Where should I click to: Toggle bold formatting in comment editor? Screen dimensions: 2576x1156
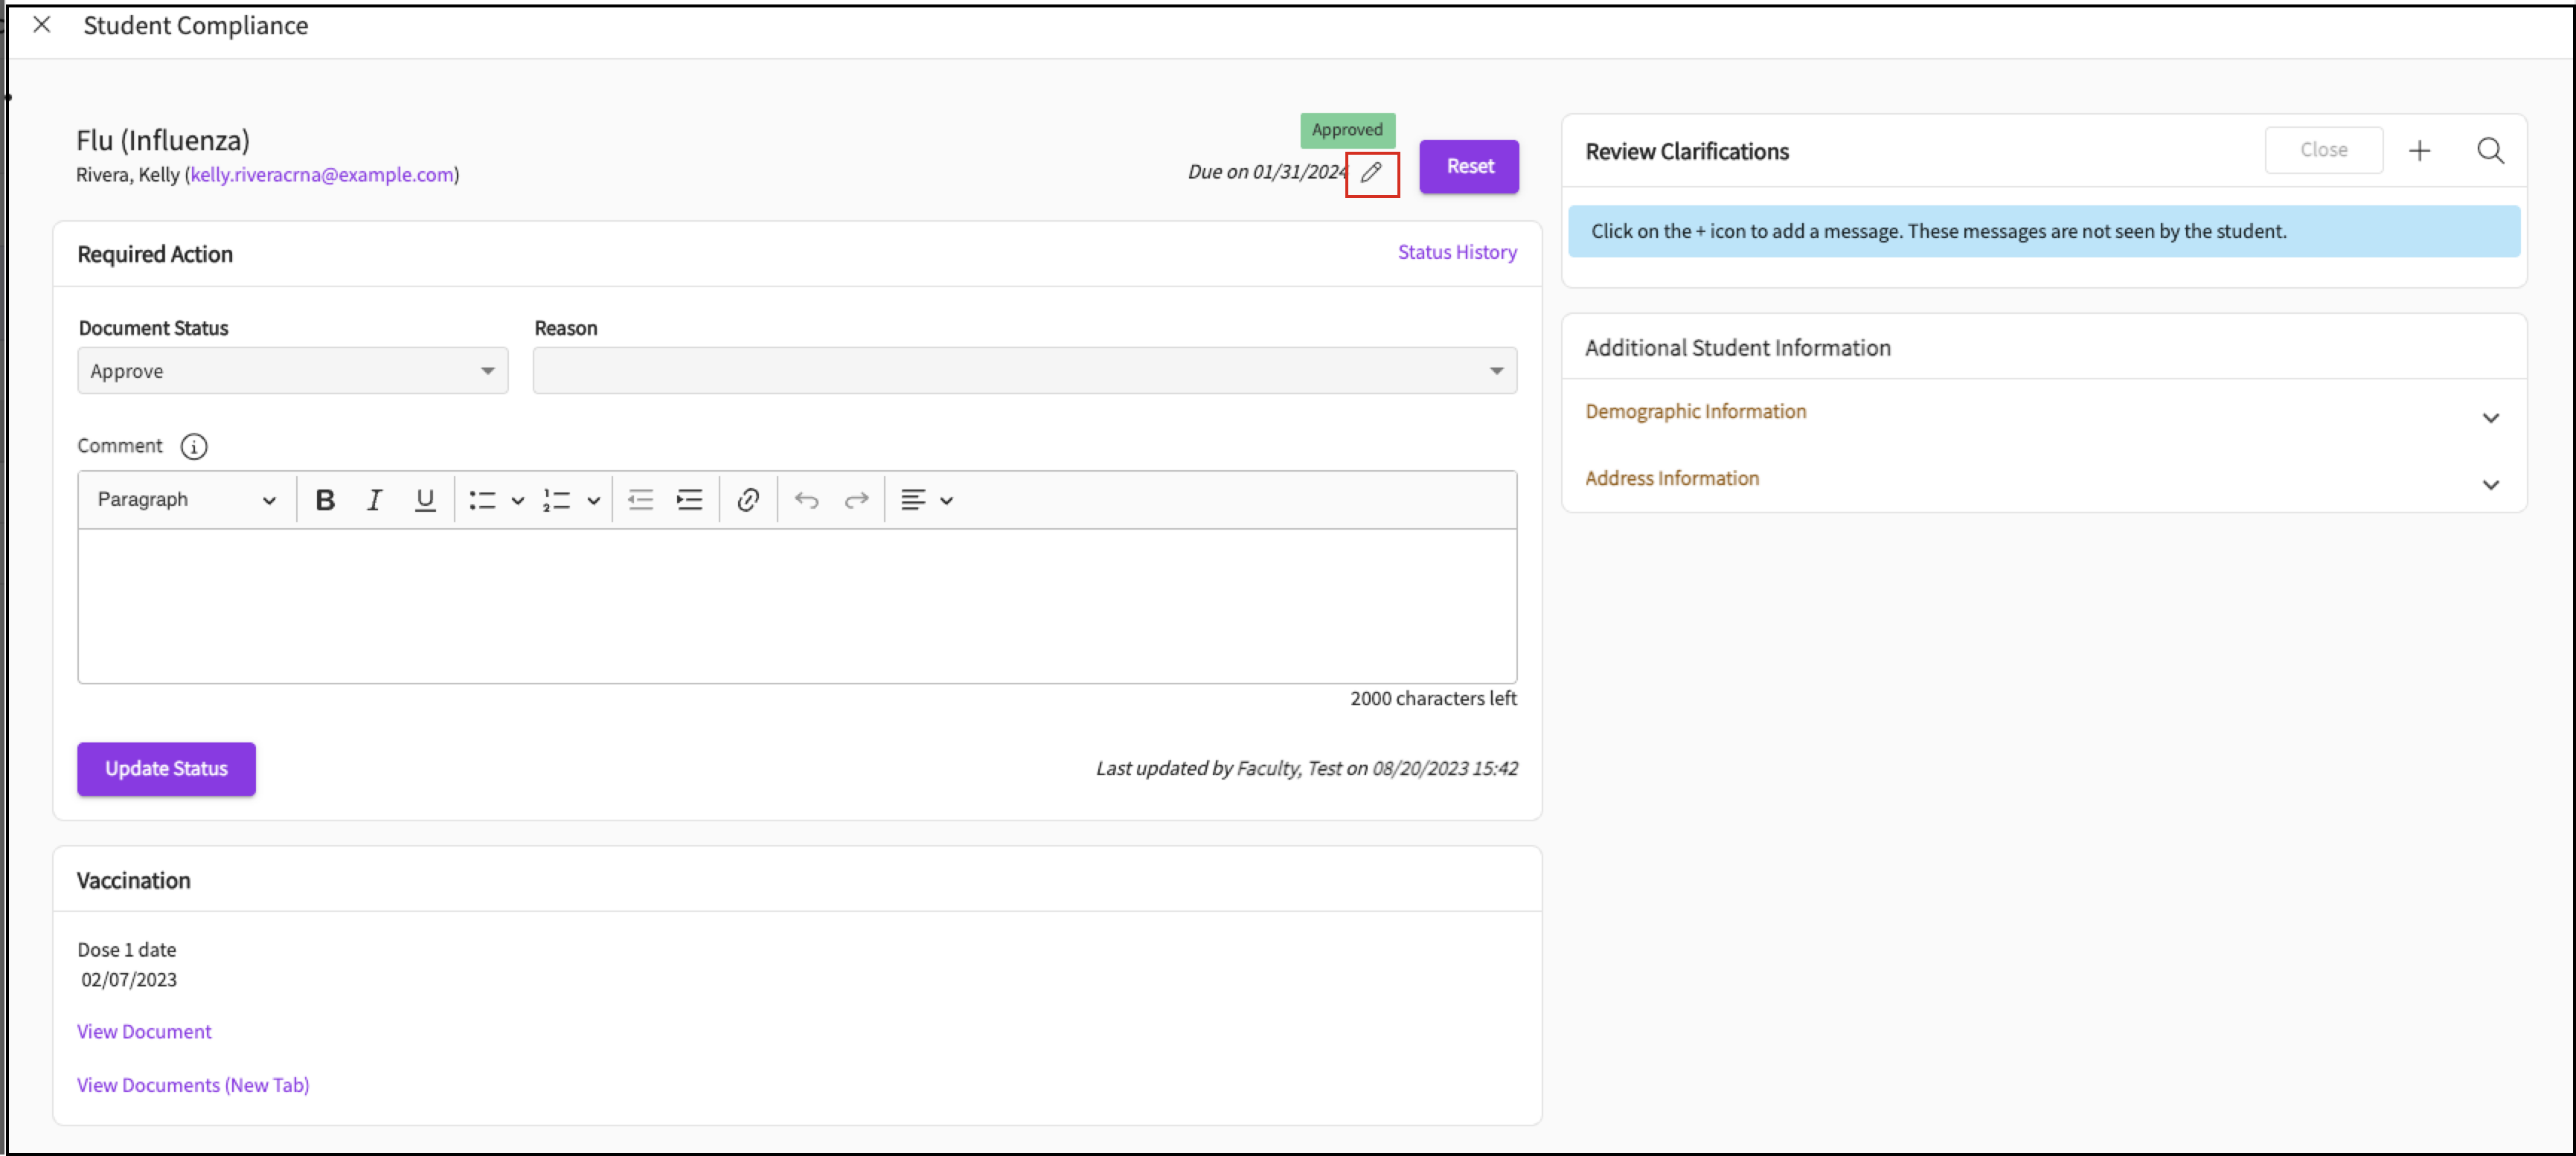325,500
